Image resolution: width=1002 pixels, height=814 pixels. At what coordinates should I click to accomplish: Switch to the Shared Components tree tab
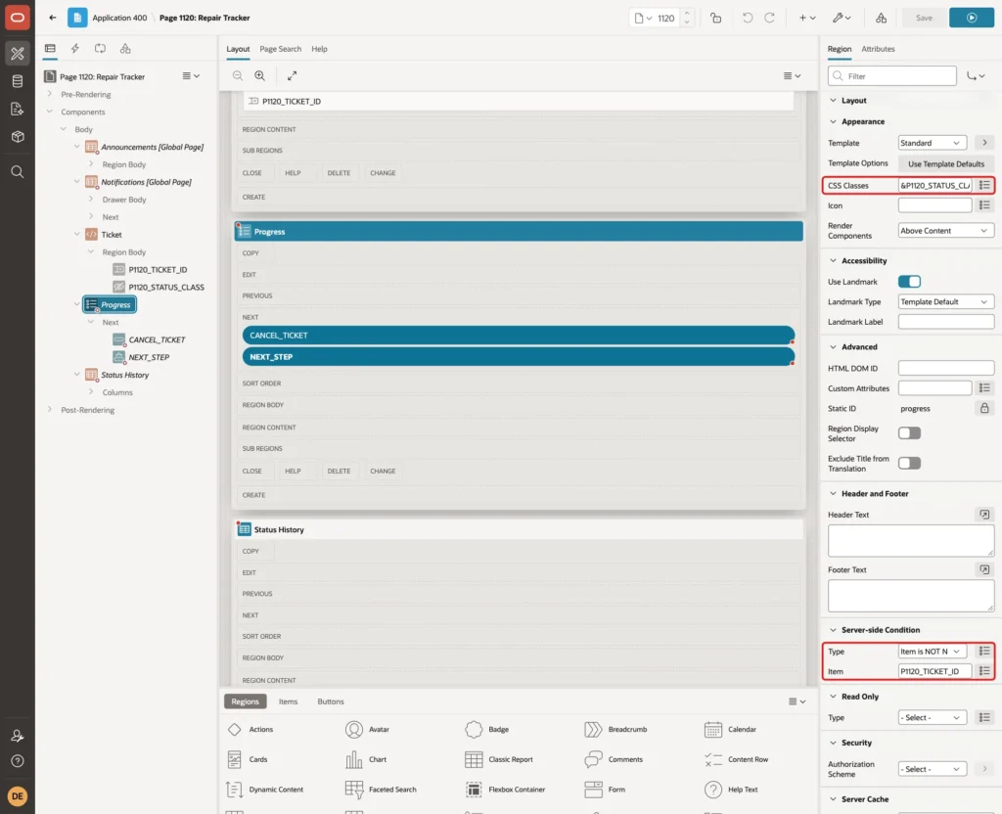[125, 49]
